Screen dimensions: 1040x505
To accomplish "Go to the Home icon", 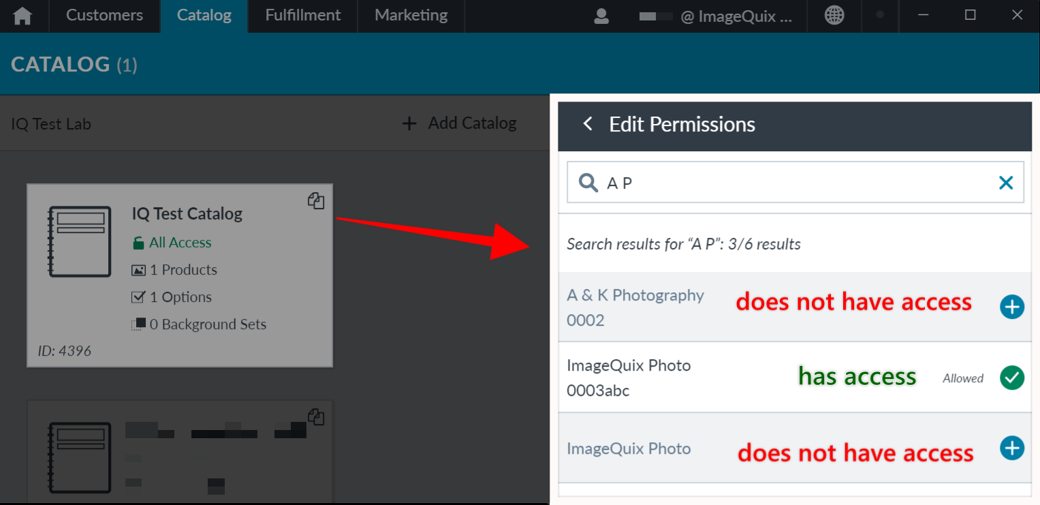I will (x=22, y=16).
